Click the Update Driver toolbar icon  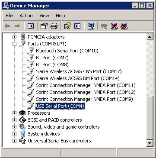104,26
